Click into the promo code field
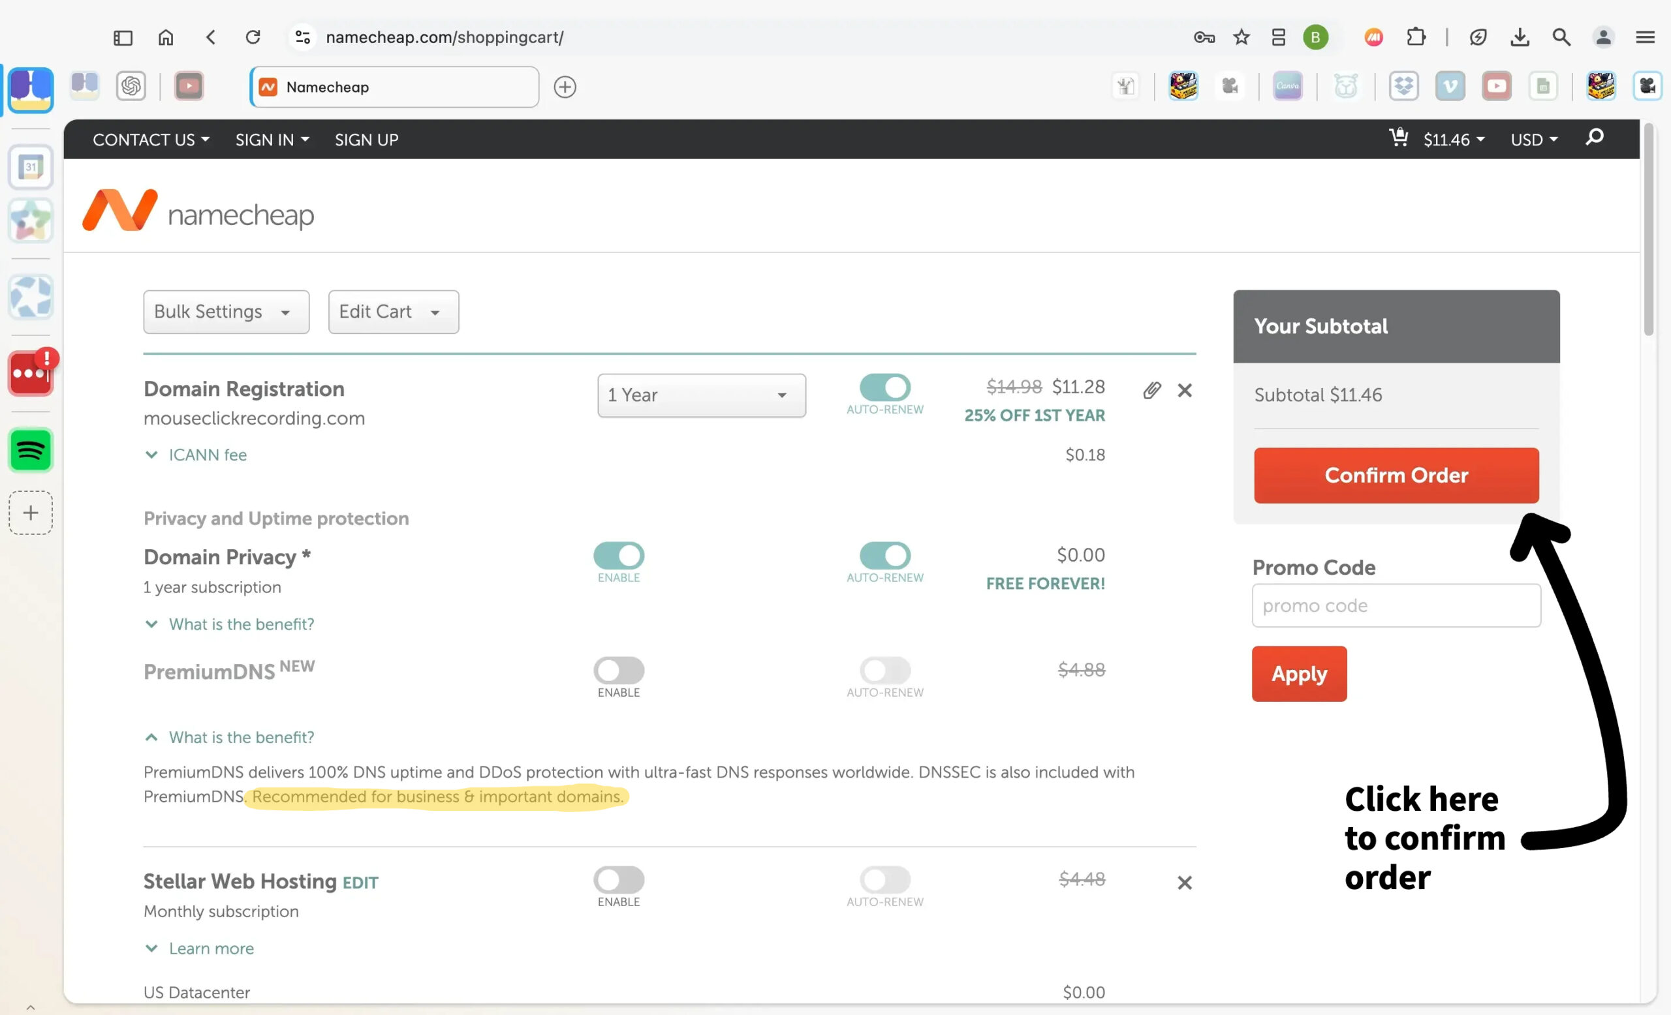 1396,605
